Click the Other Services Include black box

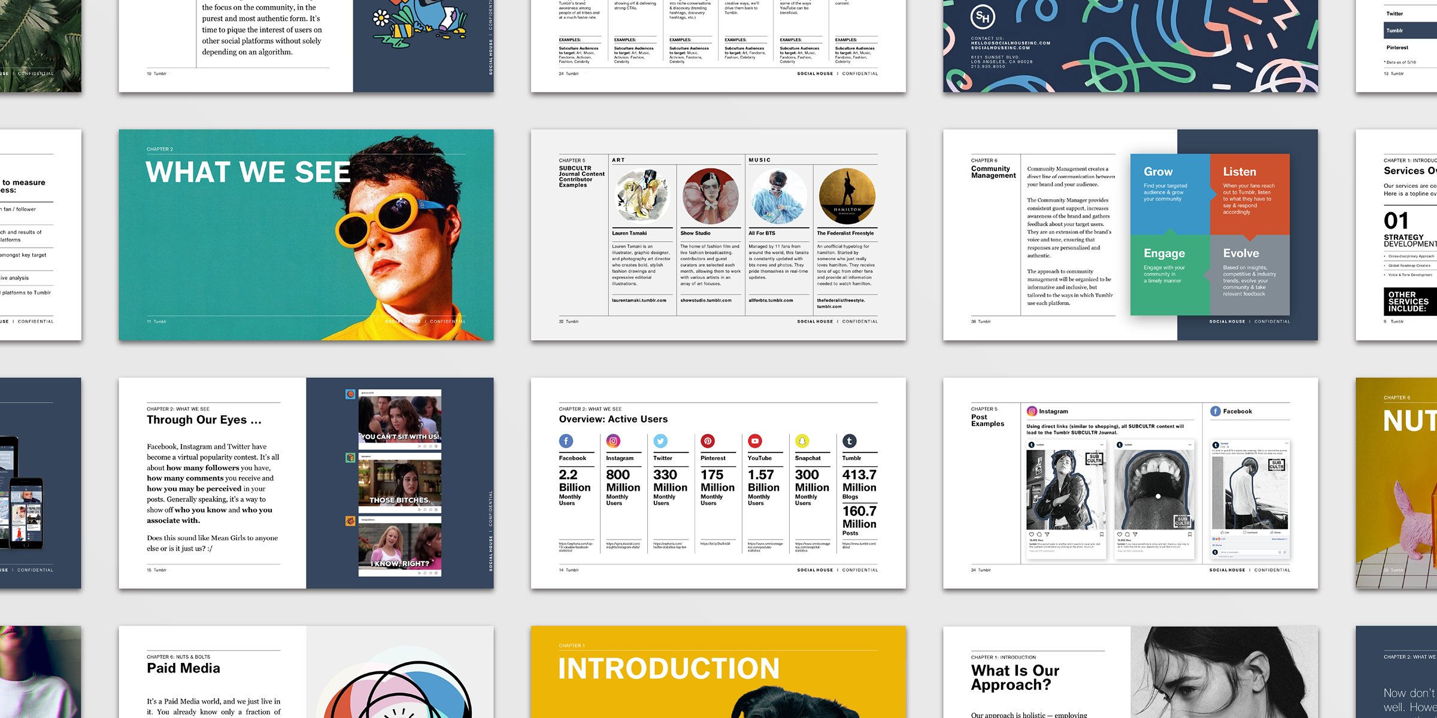point(1410,302)
